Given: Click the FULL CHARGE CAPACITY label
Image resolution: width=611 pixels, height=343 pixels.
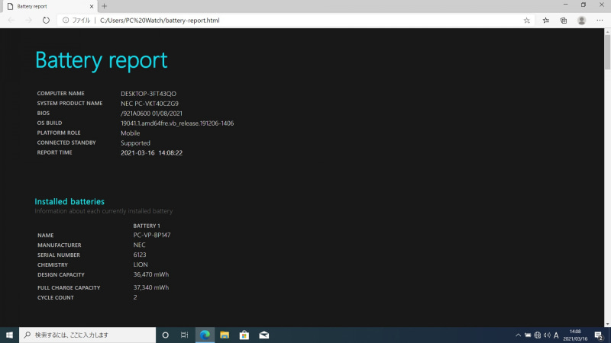Looking at the screenshot, I should pos(69,287).
